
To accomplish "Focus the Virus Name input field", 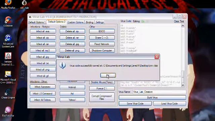I will pyautogui.click(x=159, y=92).
